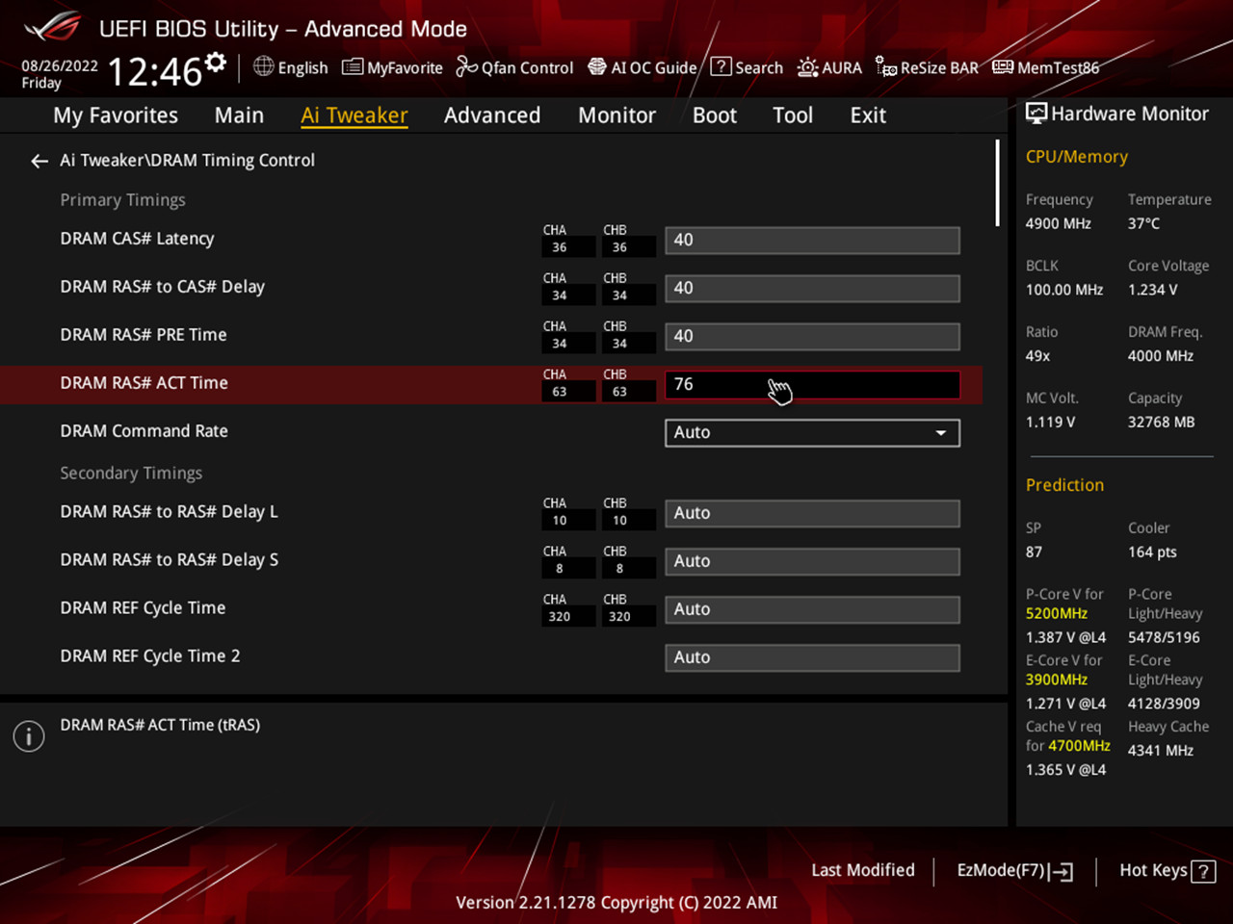
Task: Select DRAM CAS# Latency input field
Action: 812,241
